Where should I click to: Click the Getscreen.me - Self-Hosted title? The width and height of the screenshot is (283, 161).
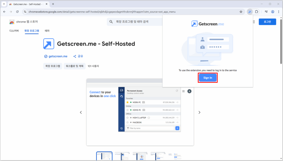coord(96,44)
